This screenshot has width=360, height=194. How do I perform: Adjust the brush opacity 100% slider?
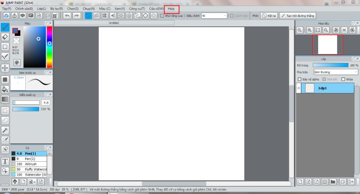(26, 109)
